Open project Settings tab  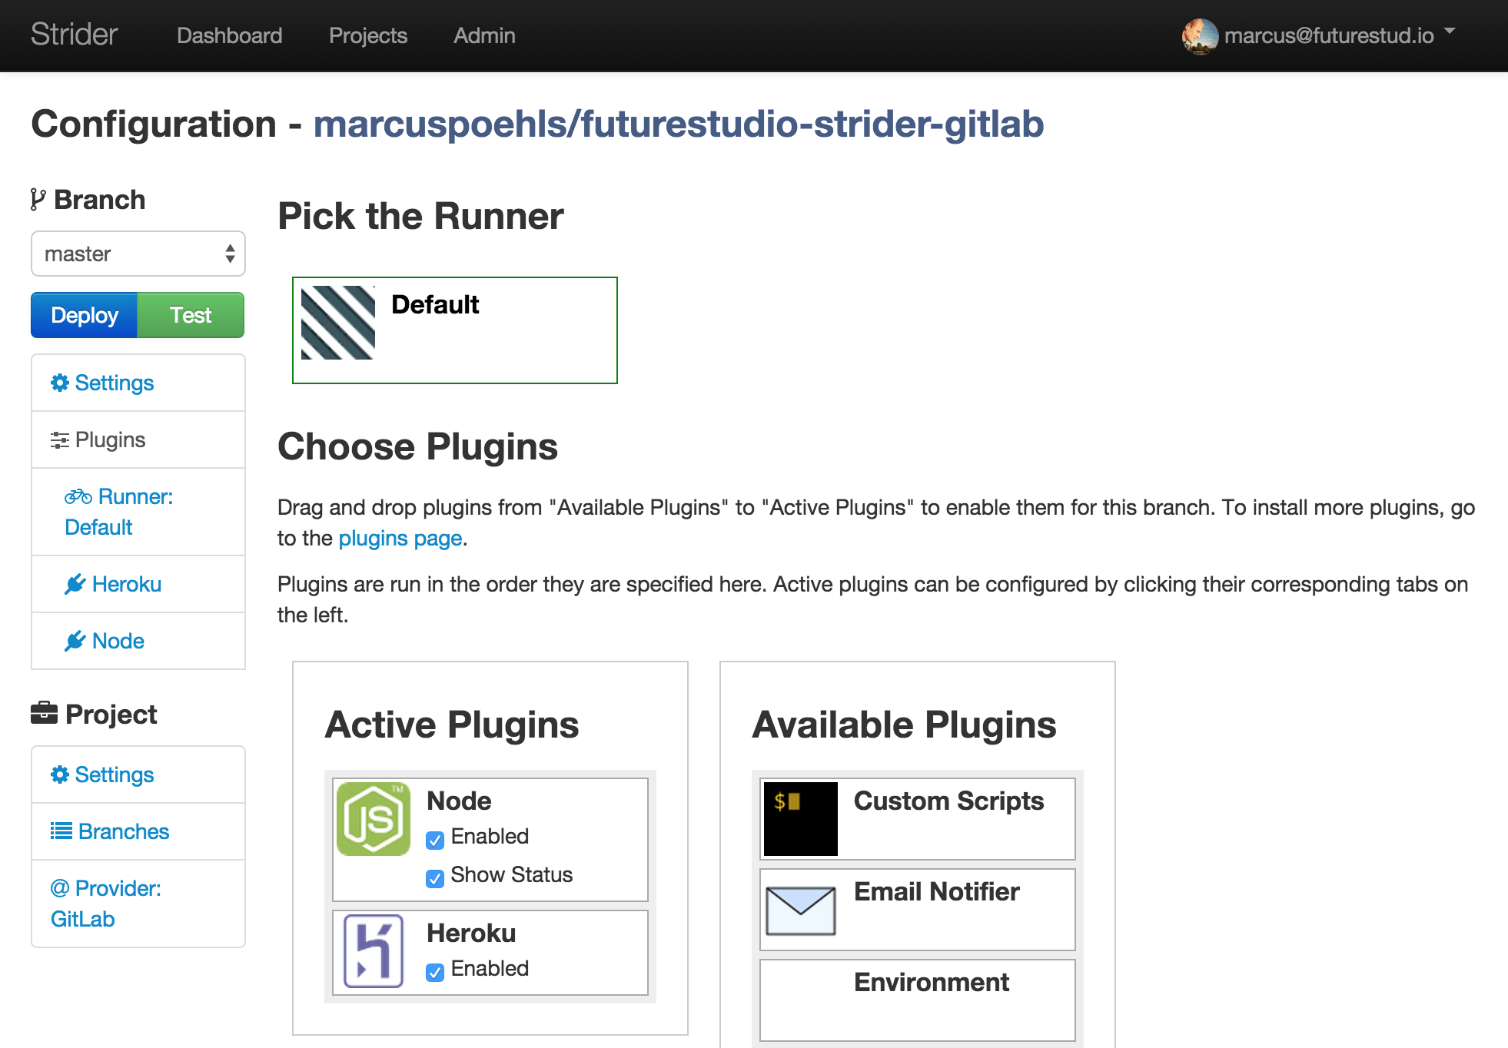[138, 774]
